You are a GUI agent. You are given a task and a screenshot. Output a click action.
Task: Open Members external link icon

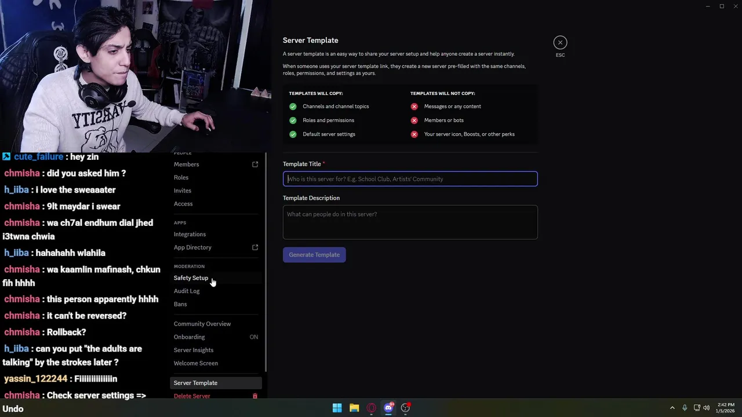click(255, 164)
